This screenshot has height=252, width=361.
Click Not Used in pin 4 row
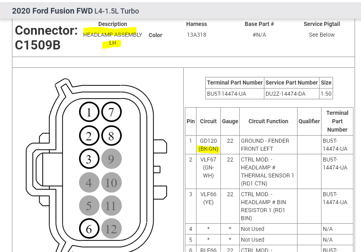click(252, 229)
